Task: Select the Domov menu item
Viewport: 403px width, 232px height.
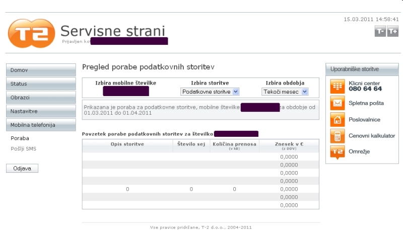Action: coord(41,70)
